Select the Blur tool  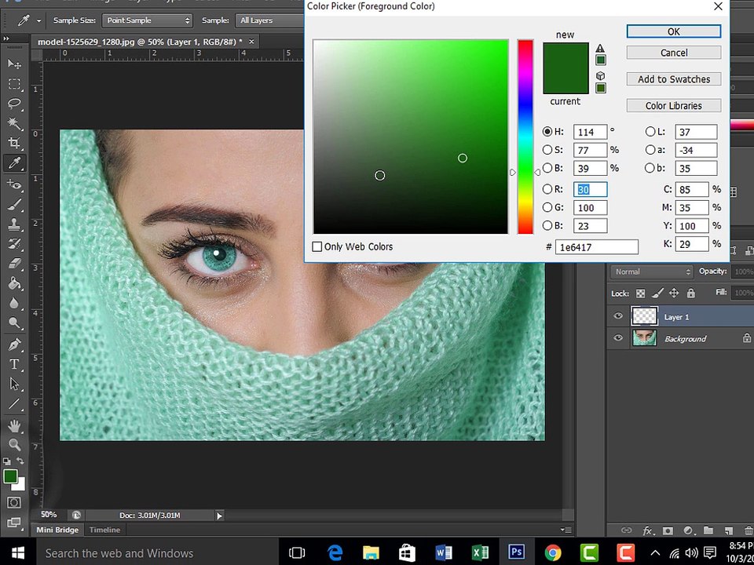pyautogui.click(x=14, y=303)
